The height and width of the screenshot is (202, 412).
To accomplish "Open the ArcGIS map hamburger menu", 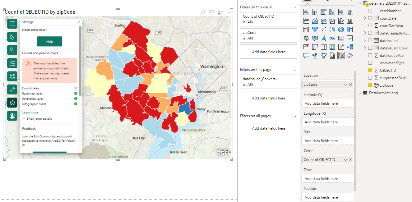I will point(12,24).
